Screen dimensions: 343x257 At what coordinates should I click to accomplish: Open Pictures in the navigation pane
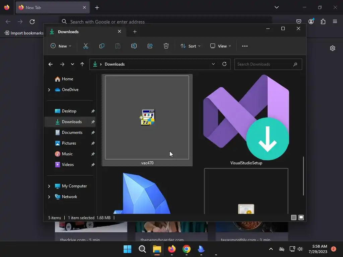pyautogui.click(x=69, y=143)
